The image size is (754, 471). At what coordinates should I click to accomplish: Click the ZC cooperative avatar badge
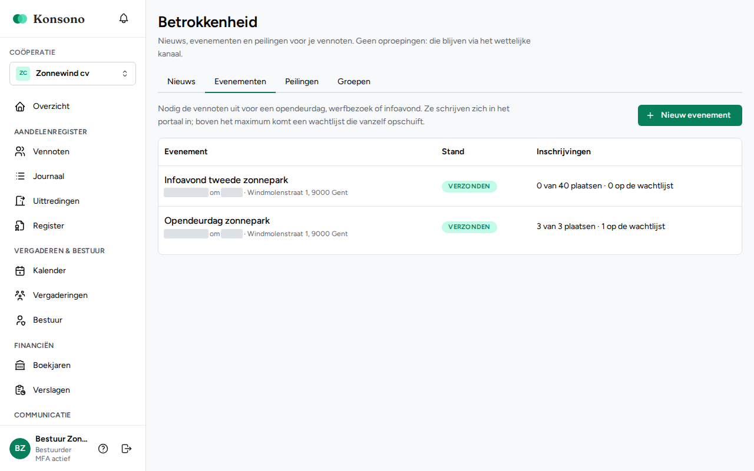(23, 74)
